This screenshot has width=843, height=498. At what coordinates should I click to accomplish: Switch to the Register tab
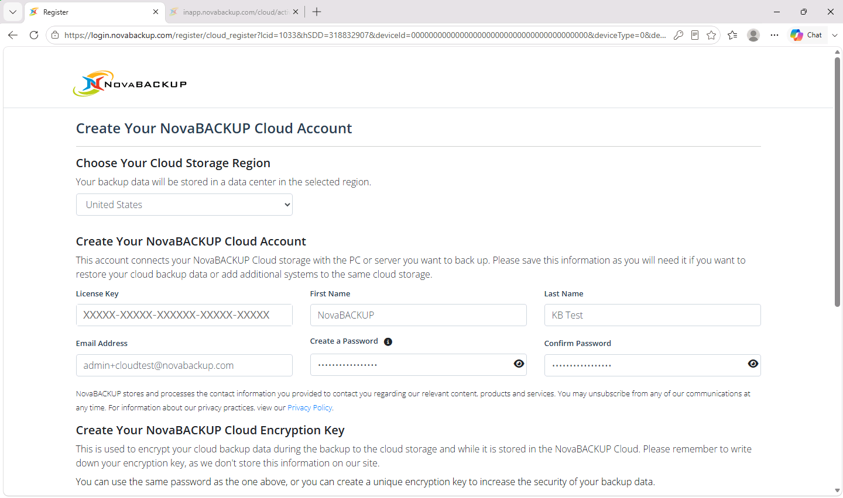[94, 12]
